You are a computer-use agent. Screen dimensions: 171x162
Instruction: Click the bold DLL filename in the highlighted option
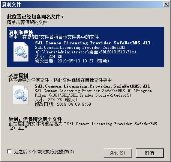(x=93, y=43)
